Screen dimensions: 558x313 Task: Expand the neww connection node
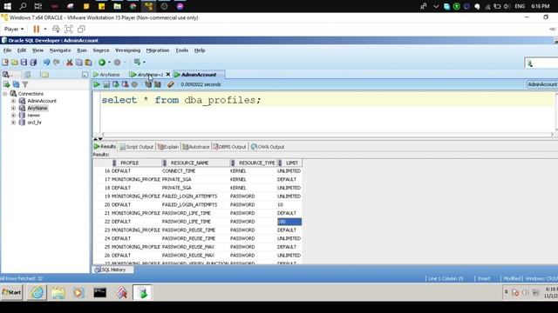click(x=14, y=115)
